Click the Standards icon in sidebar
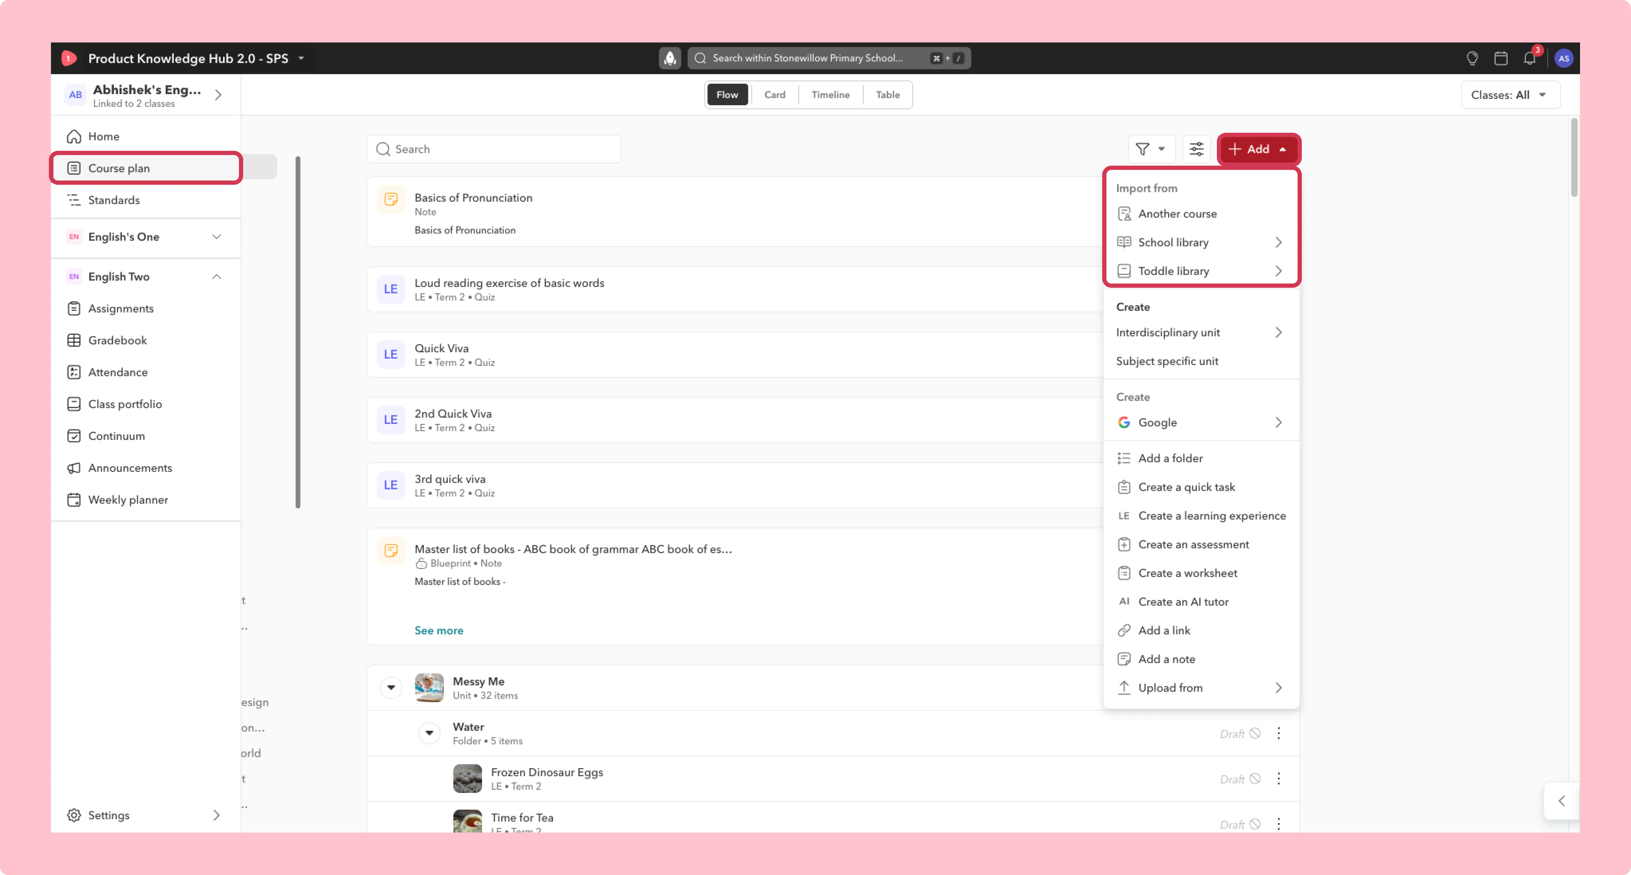The height and width of the screenshot is (875, 1631). (x=74, y=200)
